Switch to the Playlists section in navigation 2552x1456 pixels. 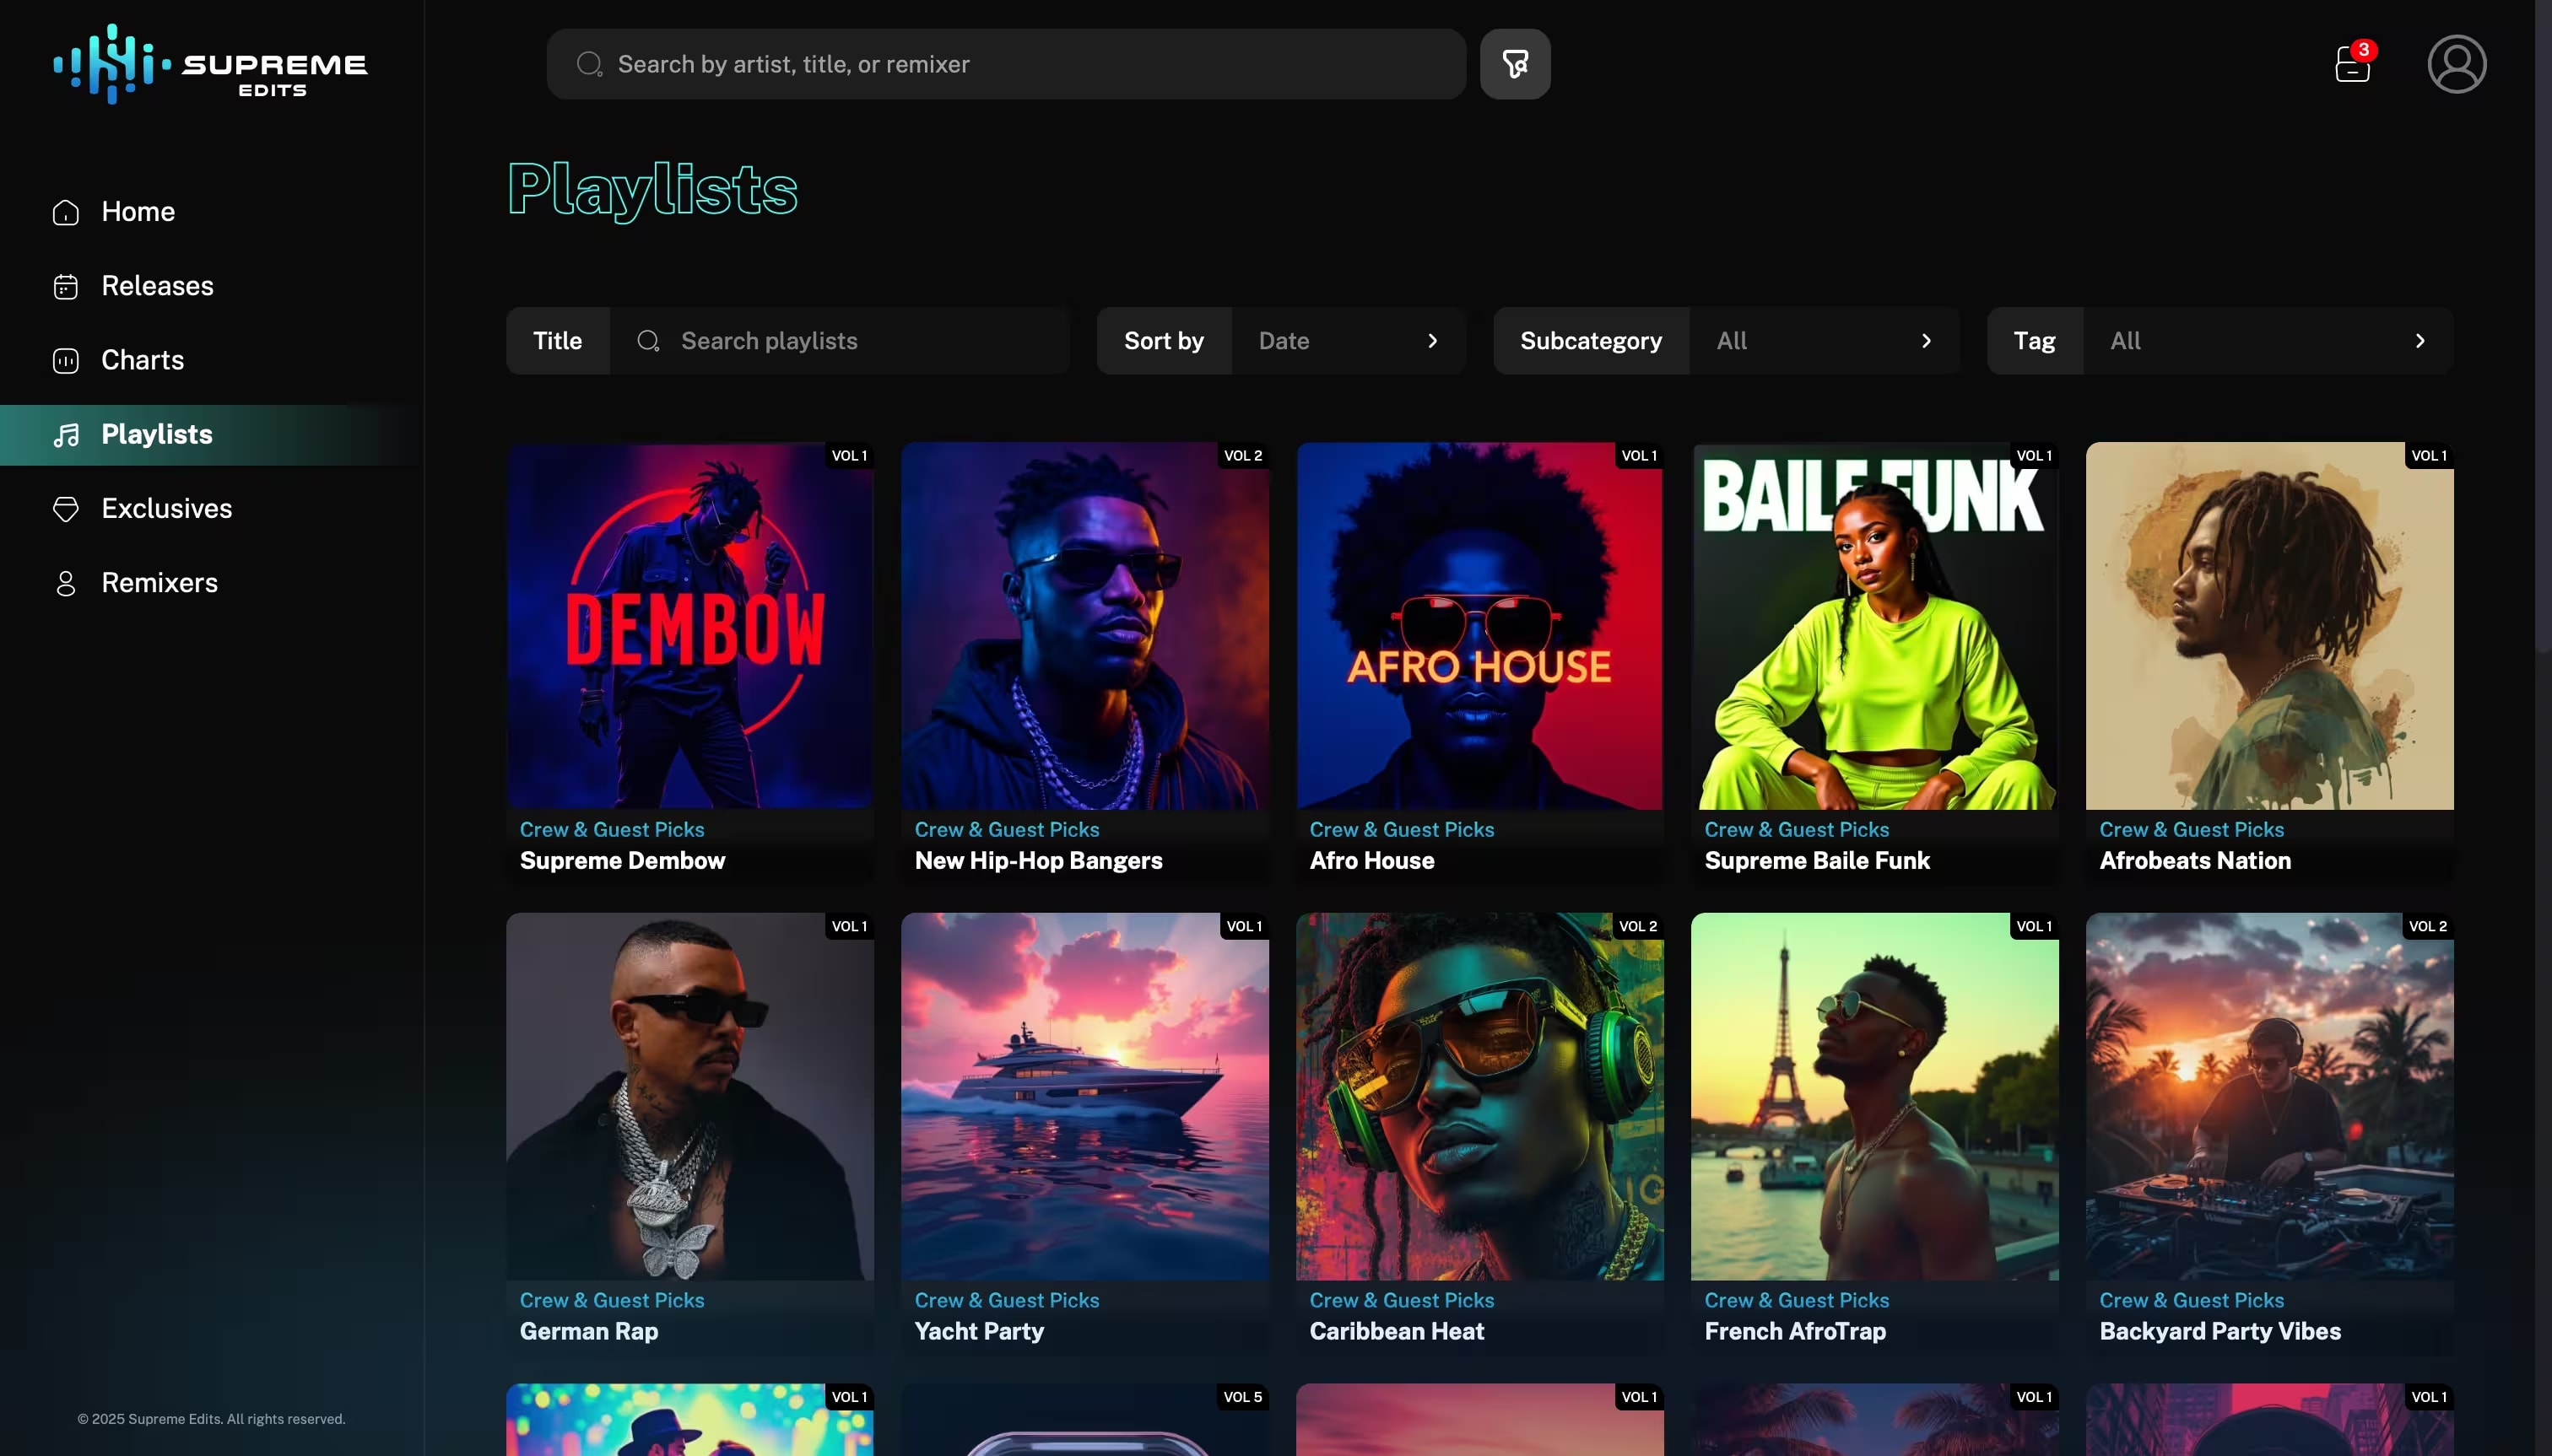pyautogui.click(x=156, y=434)
